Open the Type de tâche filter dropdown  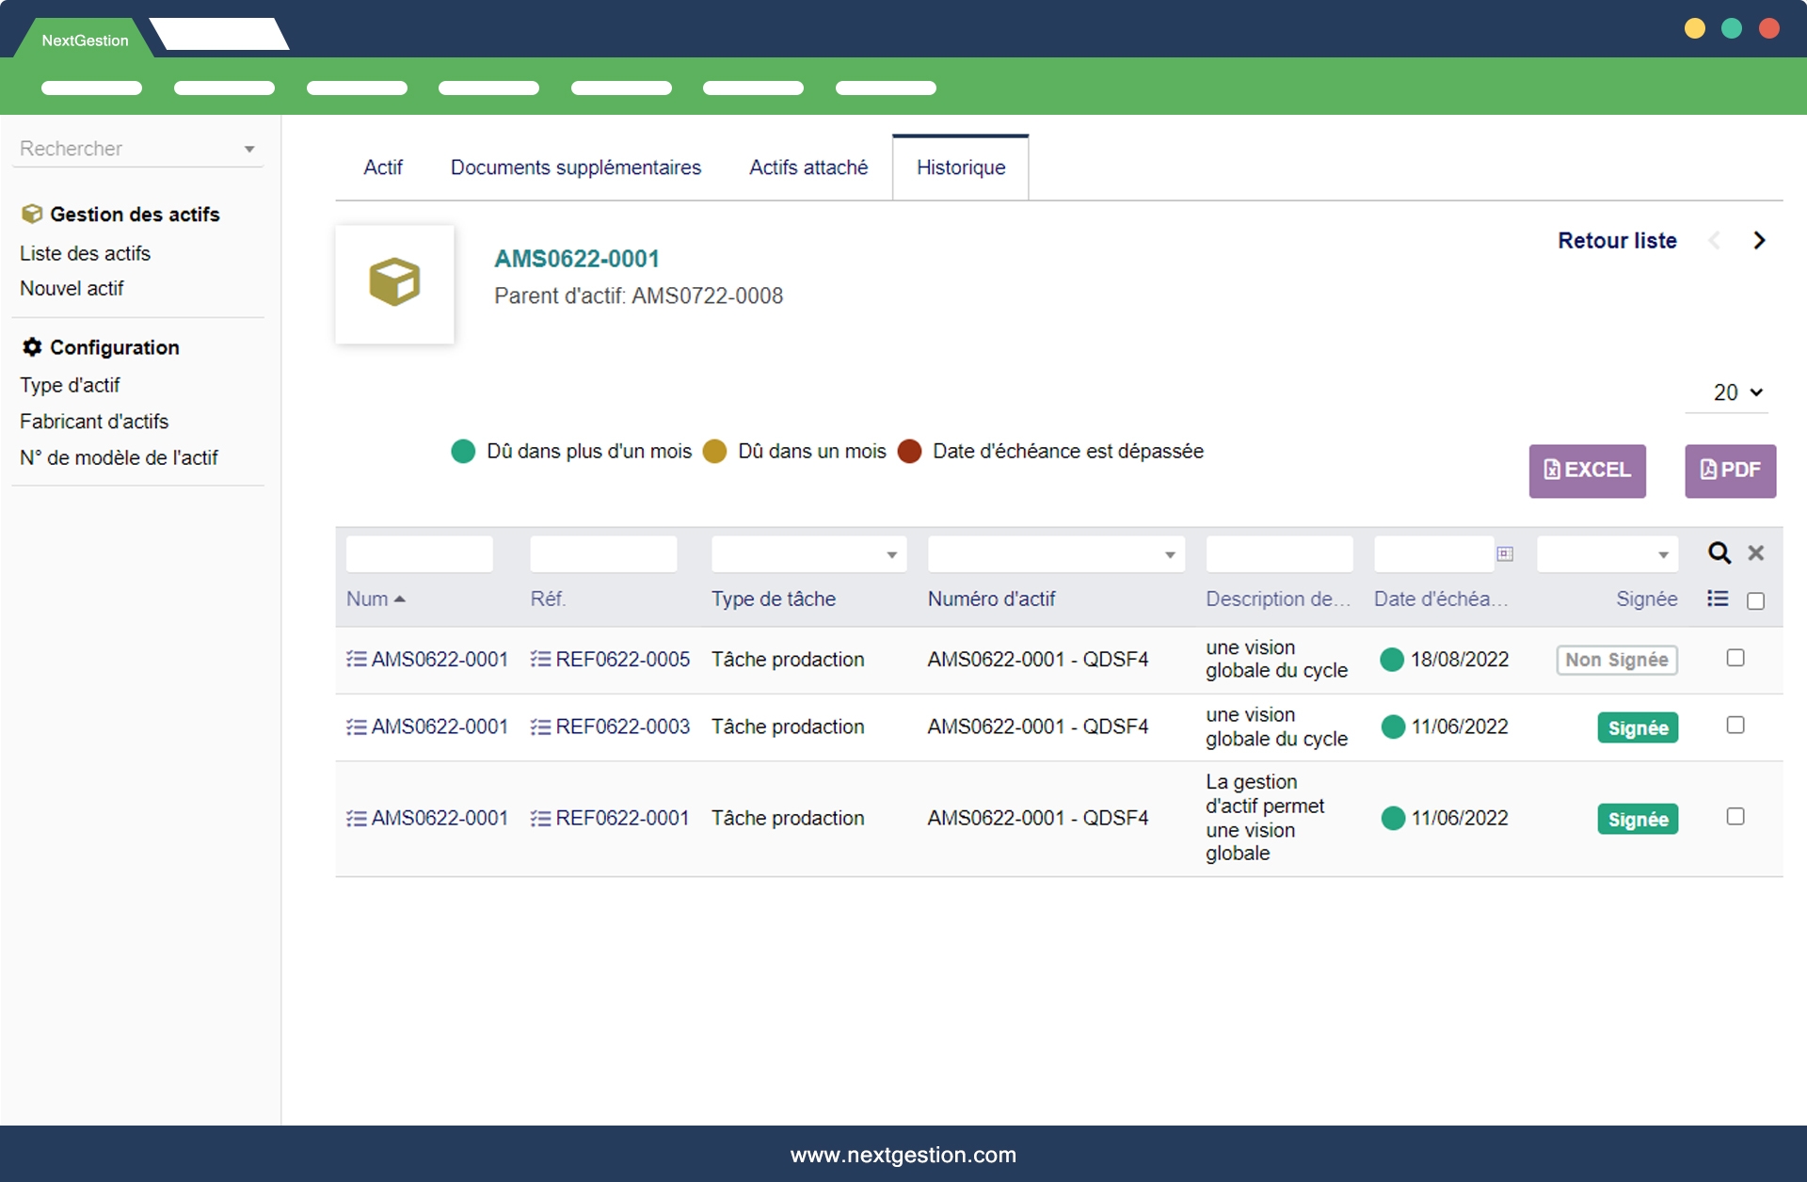890,555
